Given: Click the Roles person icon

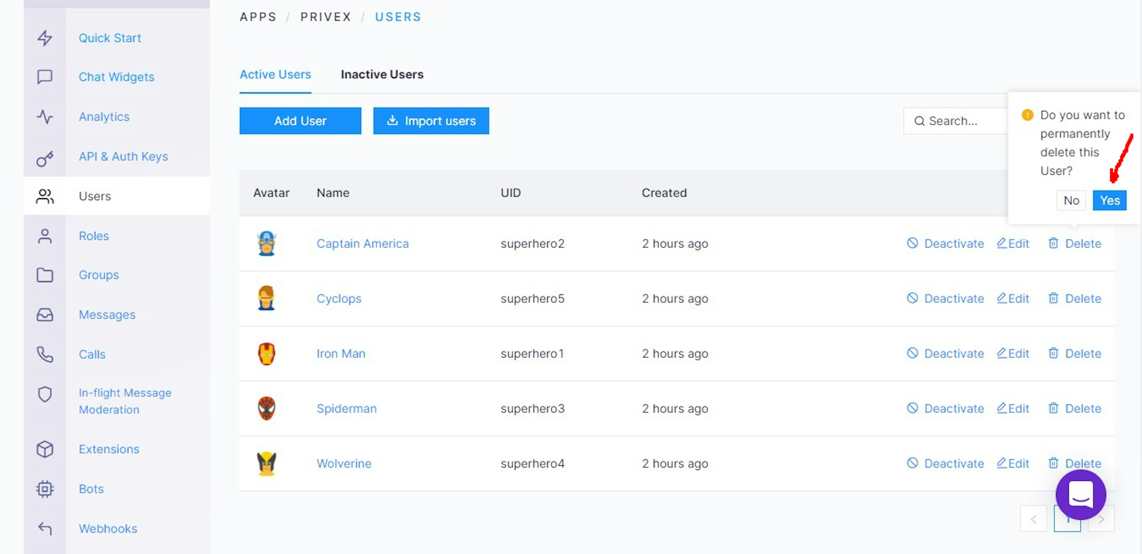Looking at the screenshot, I should 45,236.
